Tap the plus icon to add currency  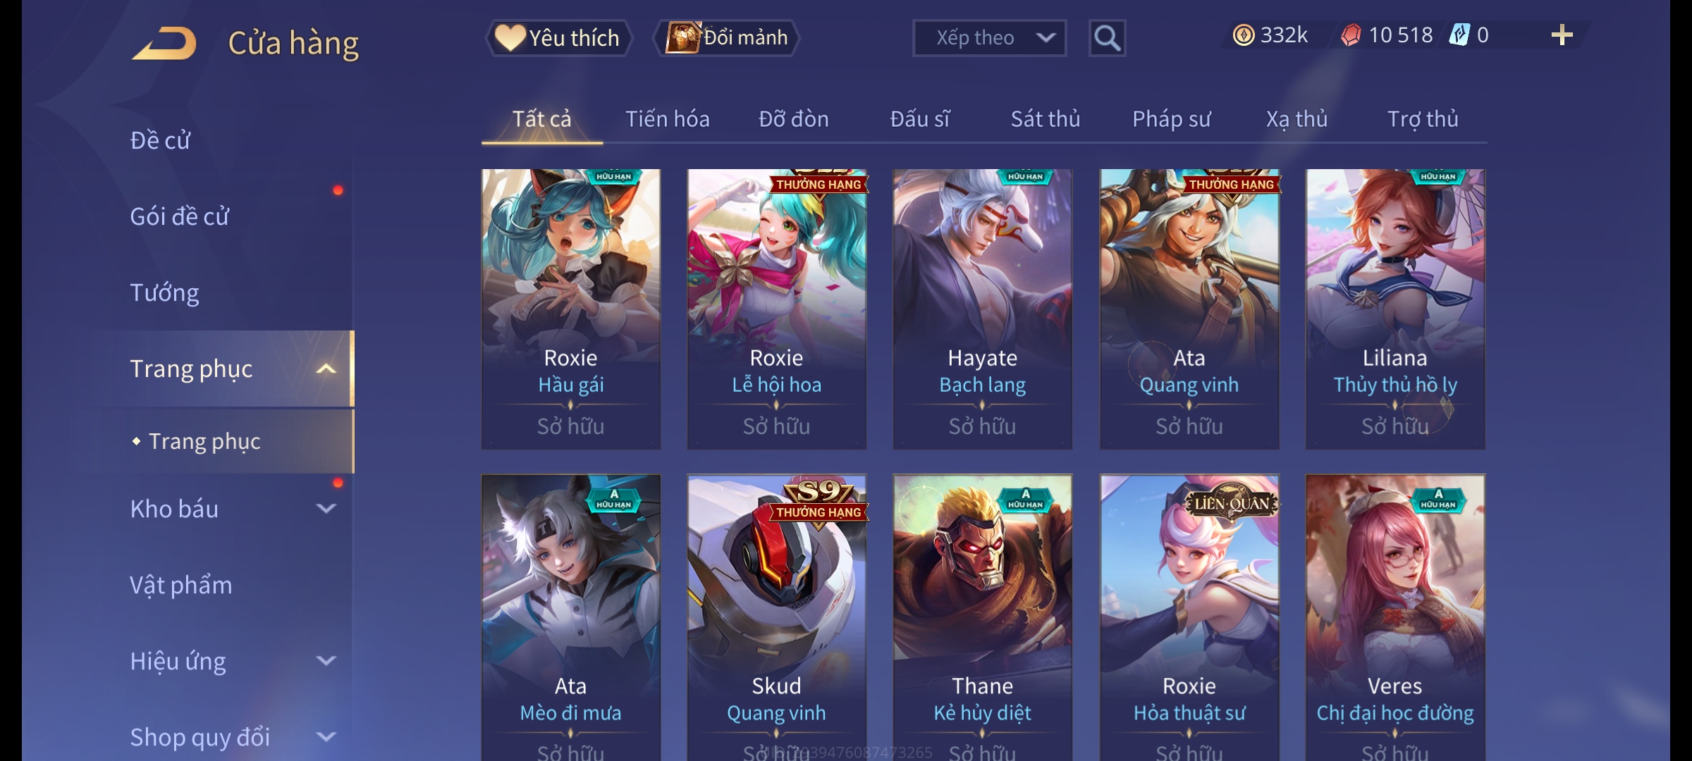click(x=1562, y=35)
